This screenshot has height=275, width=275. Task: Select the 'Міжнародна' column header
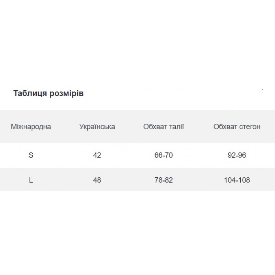(31, 126)
